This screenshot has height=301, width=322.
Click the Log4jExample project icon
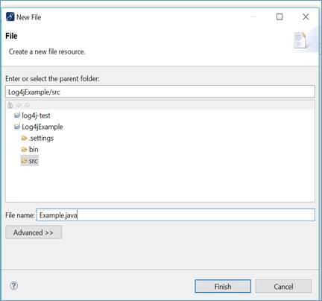(17, 127)
